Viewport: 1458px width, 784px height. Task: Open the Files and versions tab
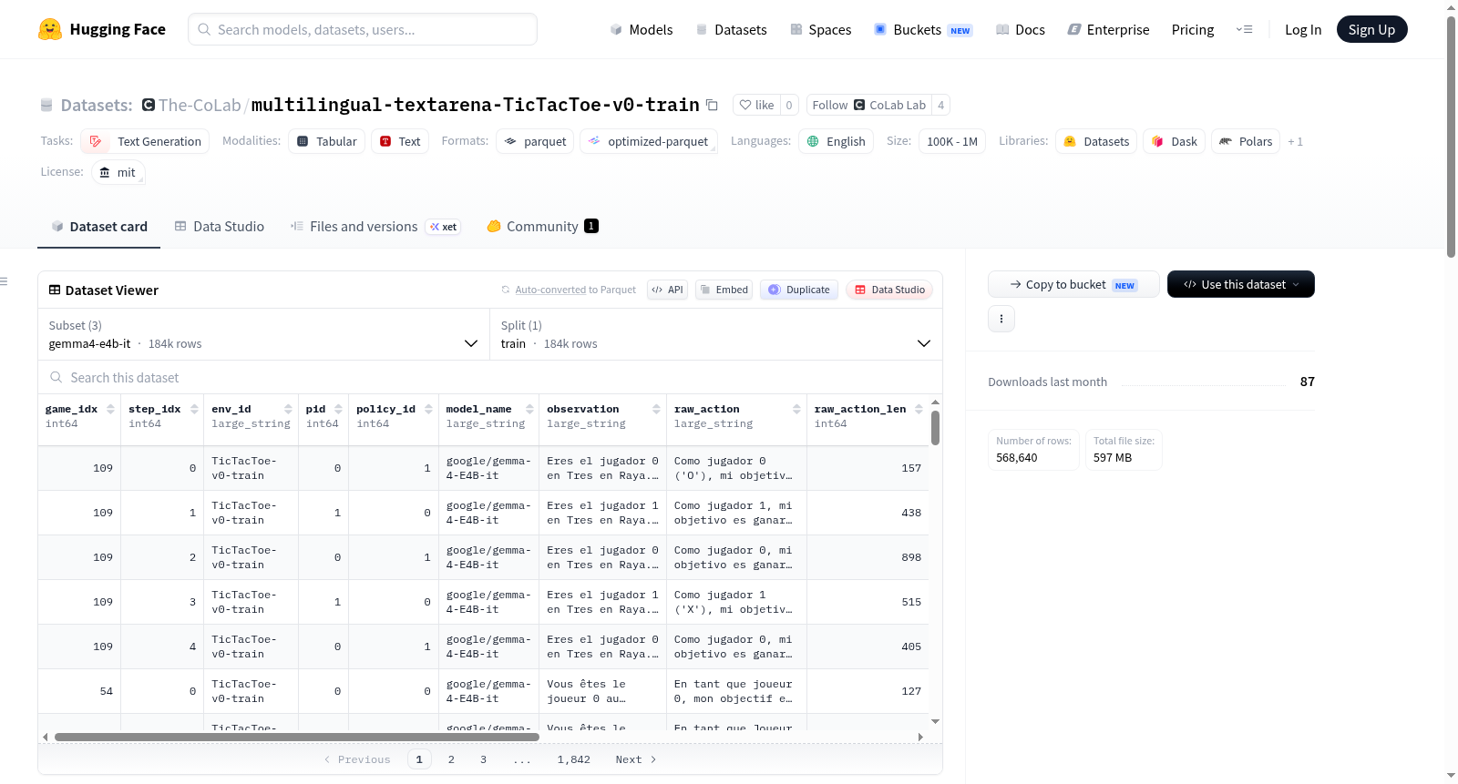[375, 227]
